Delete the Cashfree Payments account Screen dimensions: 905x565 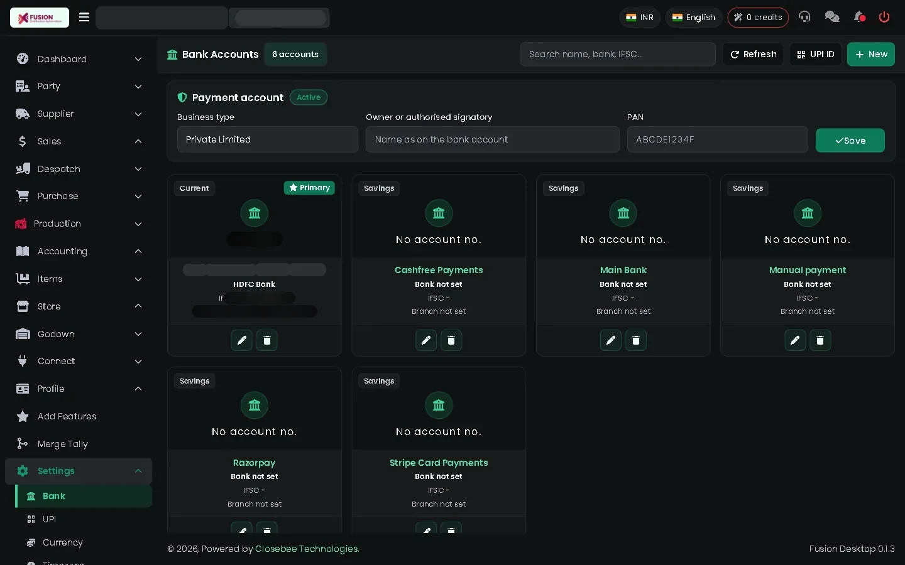pos(451,340)
